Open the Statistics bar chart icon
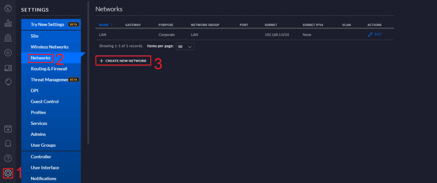The image size is (437, 183). coord(8,23)
